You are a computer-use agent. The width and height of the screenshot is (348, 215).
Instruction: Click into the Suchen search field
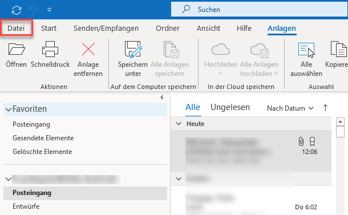(259, 9)
